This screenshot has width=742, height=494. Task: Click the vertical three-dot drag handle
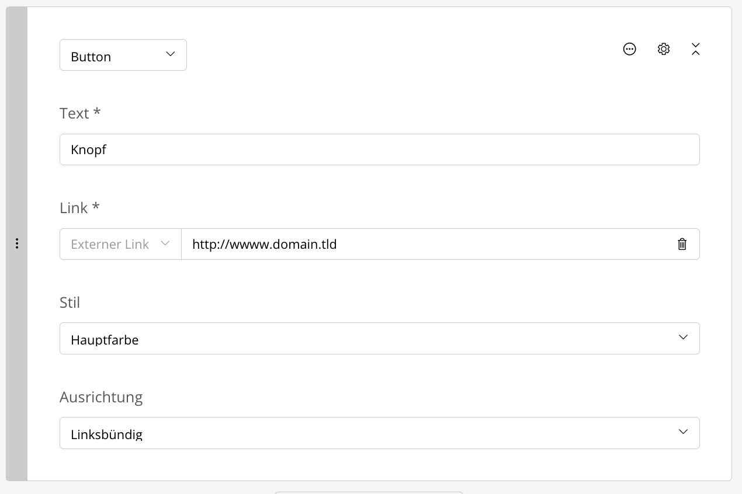tap(17, 243)
